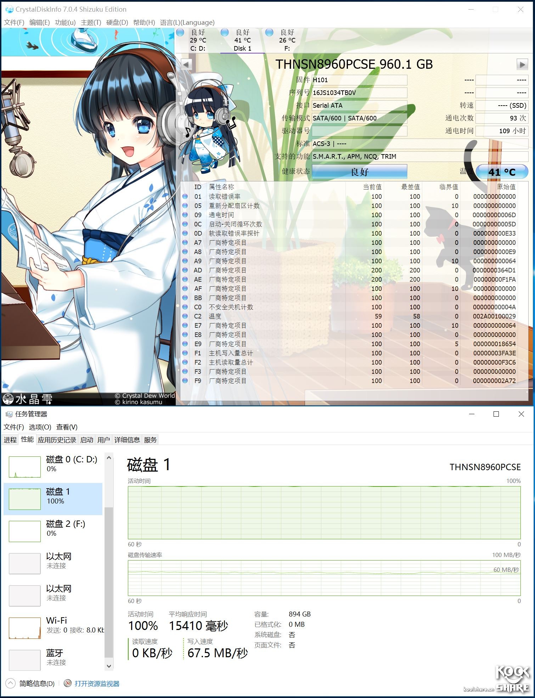Click the previous disk arrow in CrystalDiskInfo
The image size is (535, 698).
pyautogui.click(x=186, y=64)
